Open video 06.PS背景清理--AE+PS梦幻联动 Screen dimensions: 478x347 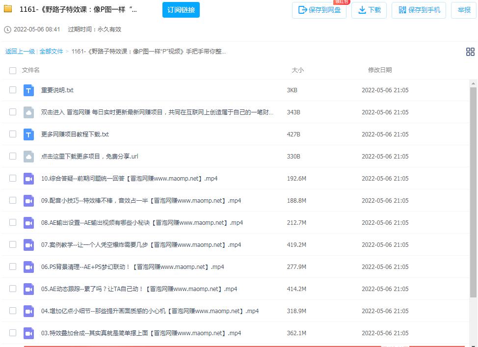click(x=133, y=267)
